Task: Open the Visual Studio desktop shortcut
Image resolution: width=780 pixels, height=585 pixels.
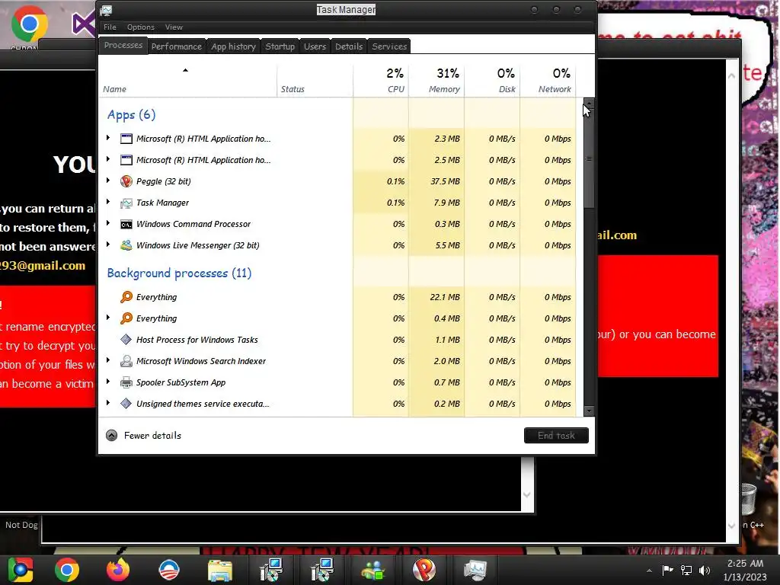Action: tap(84, 24)
